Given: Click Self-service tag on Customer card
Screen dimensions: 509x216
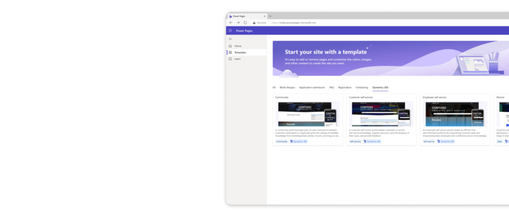Looking at the screenshot, I should click(355, 141).
